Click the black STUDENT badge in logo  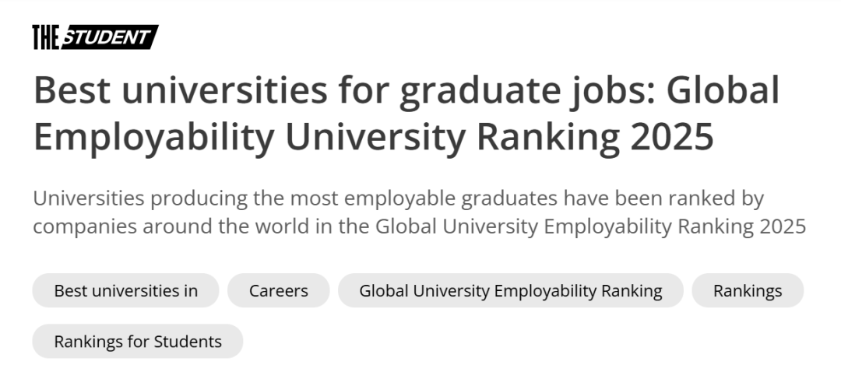pyautogui.click(x=110, y=37)
